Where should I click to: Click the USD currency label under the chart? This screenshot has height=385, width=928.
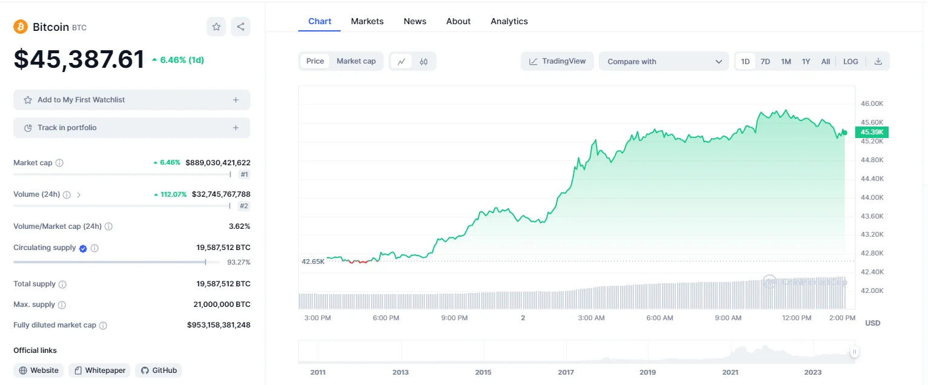pyautogui.click(x=873, y=323)
